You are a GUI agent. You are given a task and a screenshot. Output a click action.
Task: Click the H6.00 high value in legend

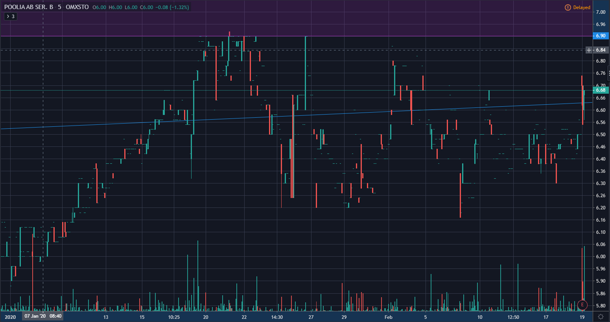[115, 7]
